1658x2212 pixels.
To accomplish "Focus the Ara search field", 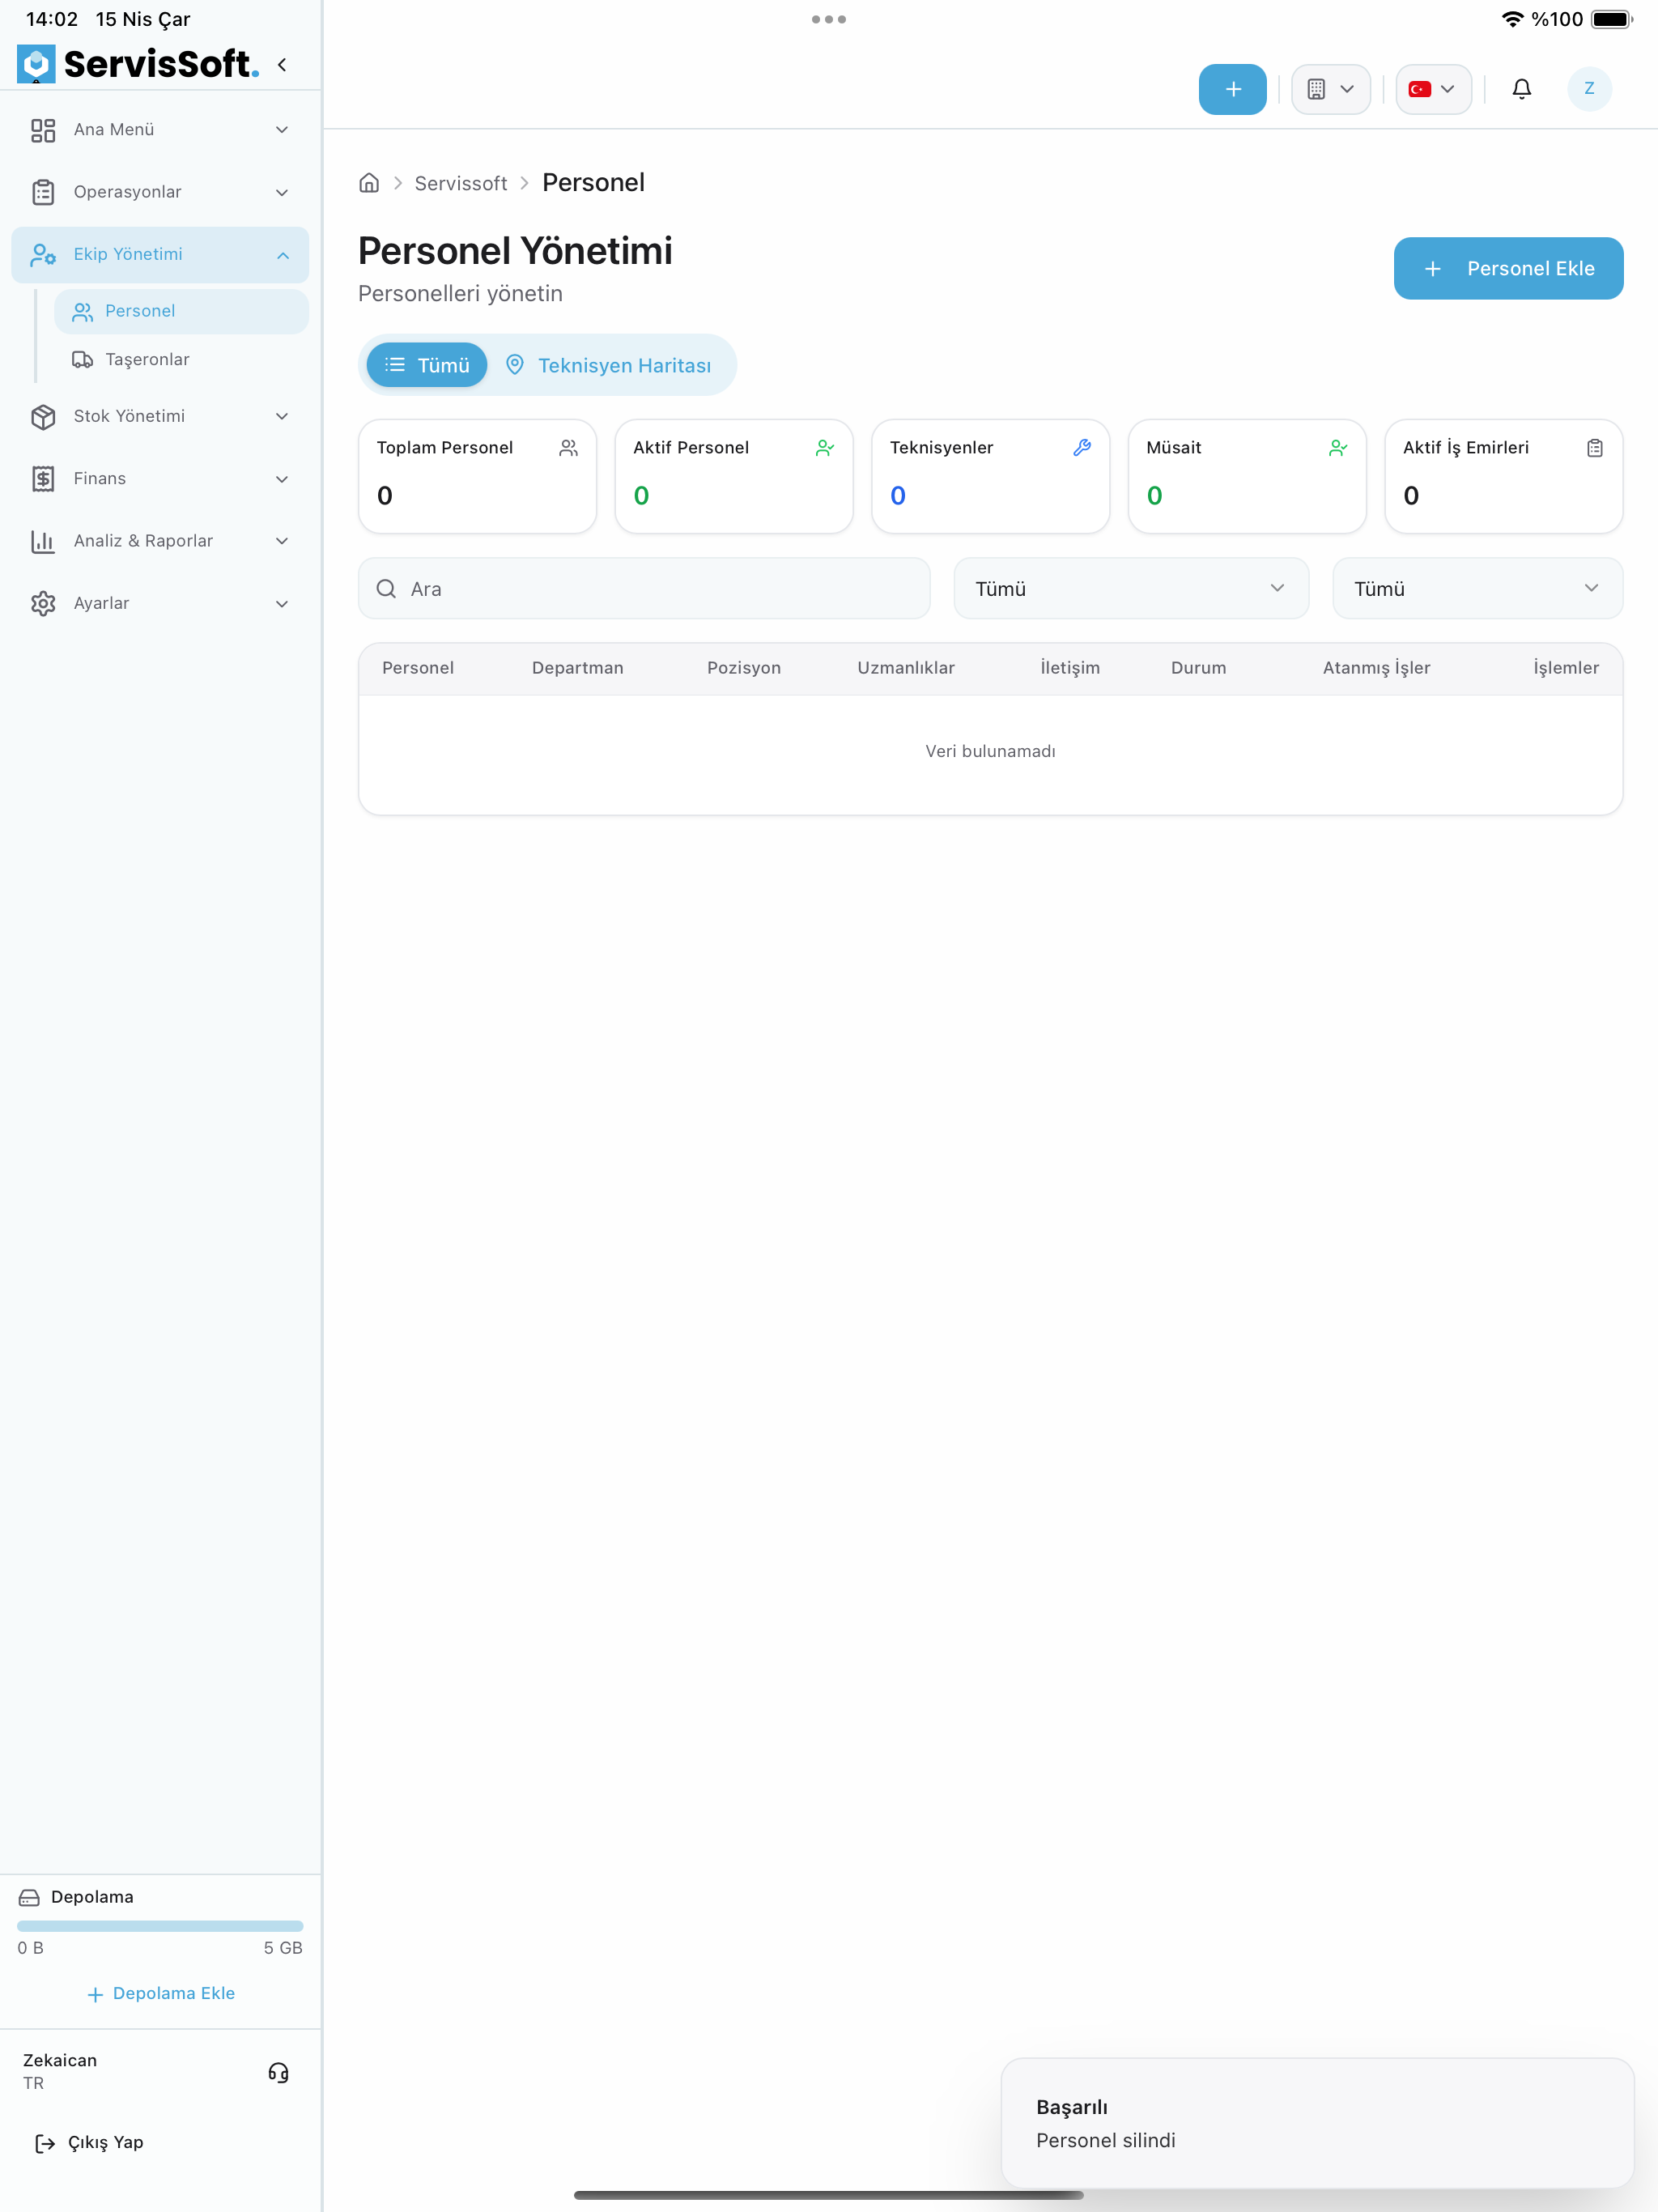I will point(644,588).
